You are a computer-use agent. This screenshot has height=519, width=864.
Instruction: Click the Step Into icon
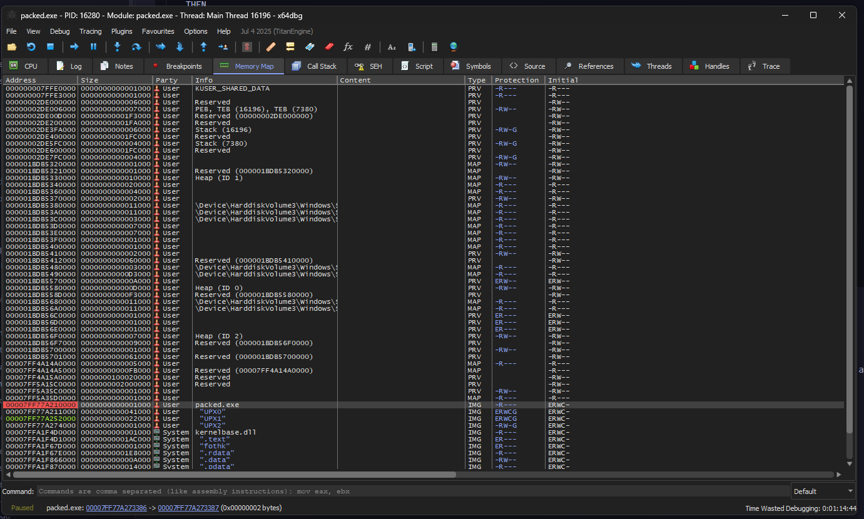[x=117, y=47]
